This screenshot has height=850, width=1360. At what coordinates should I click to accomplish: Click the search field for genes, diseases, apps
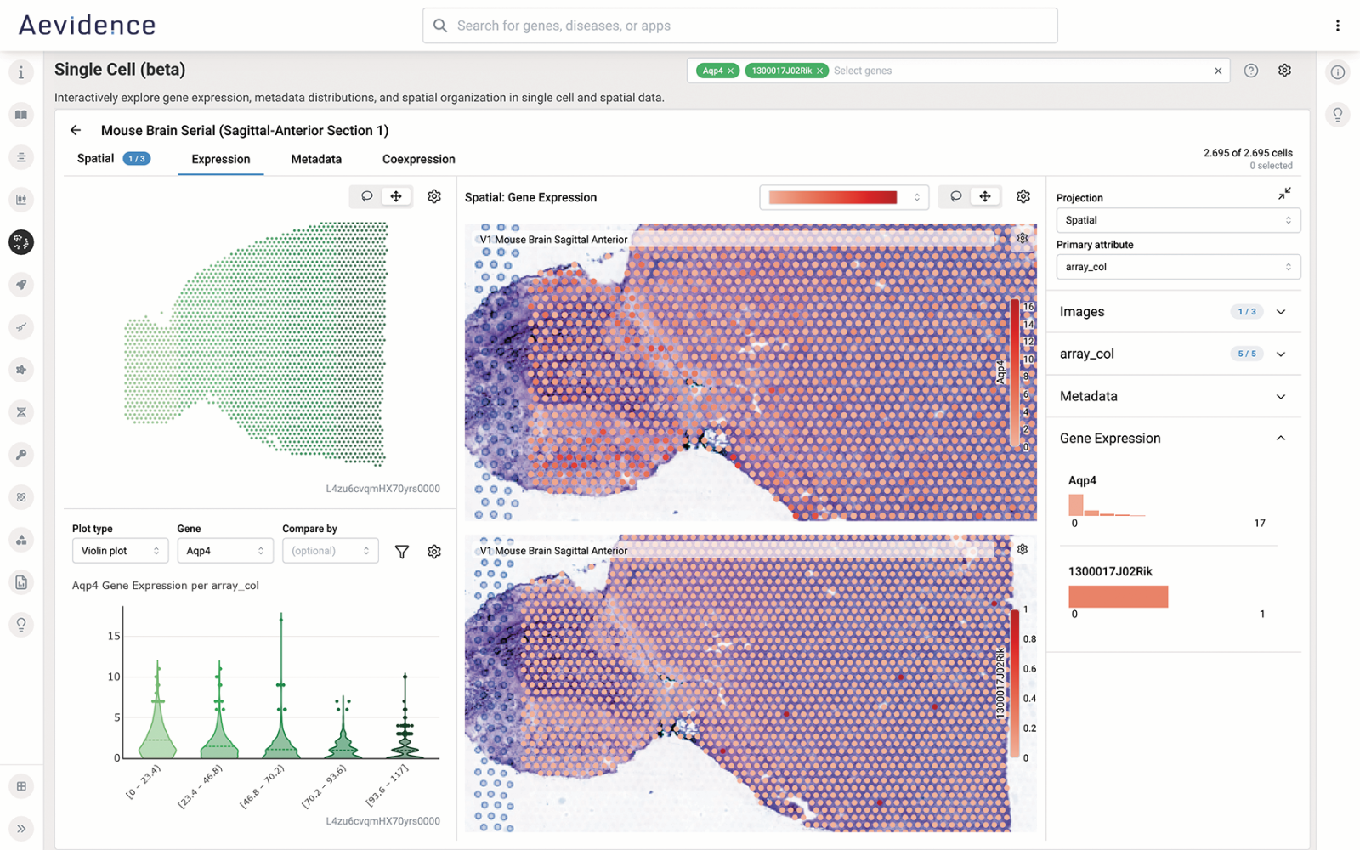coord(739,25)
